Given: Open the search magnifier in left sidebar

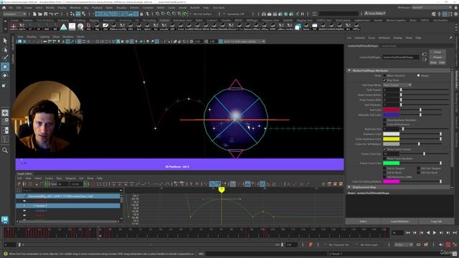Looking at the screenshot, I should [5, 150].
